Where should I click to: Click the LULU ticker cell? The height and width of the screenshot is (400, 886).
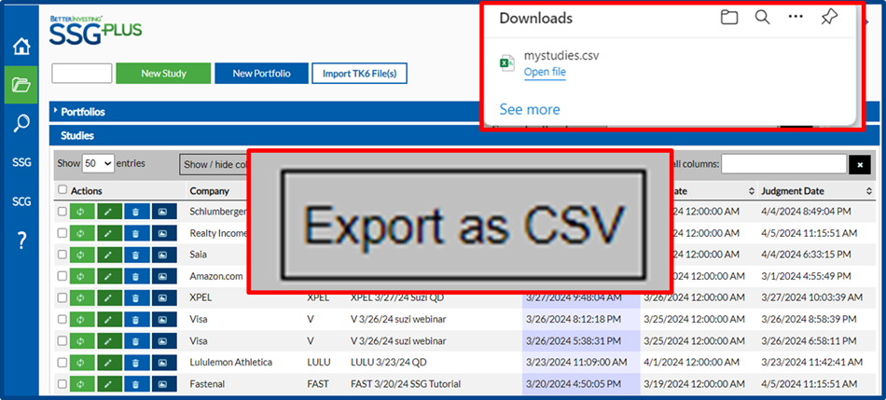click(319, 362)
